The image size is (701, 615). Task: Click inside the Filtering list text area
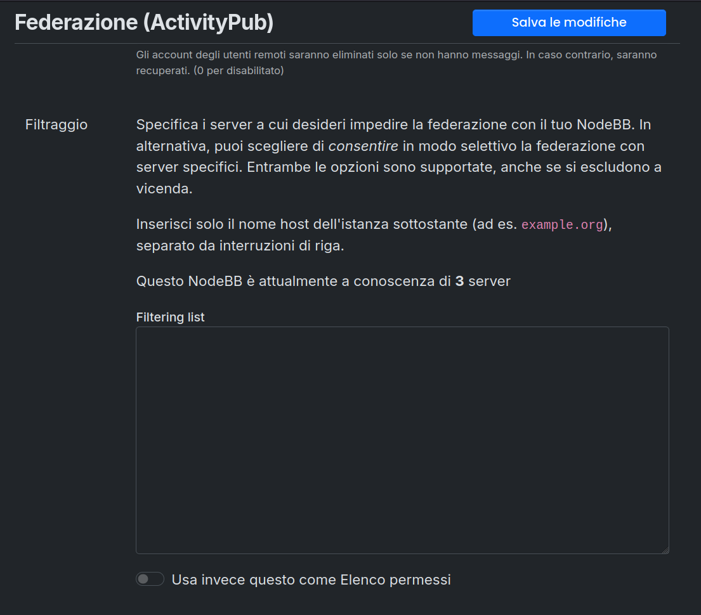tap(402, 440)
